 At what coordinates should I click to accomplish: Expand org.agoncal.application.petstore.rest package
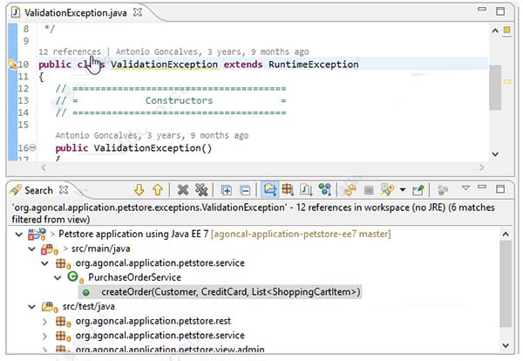click(44, 321)
